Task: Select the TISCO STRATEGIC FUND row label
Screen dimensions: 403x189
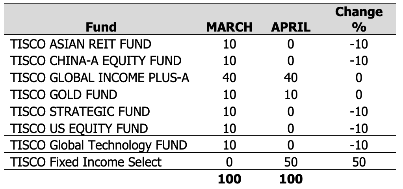Action: click(80, 112)
